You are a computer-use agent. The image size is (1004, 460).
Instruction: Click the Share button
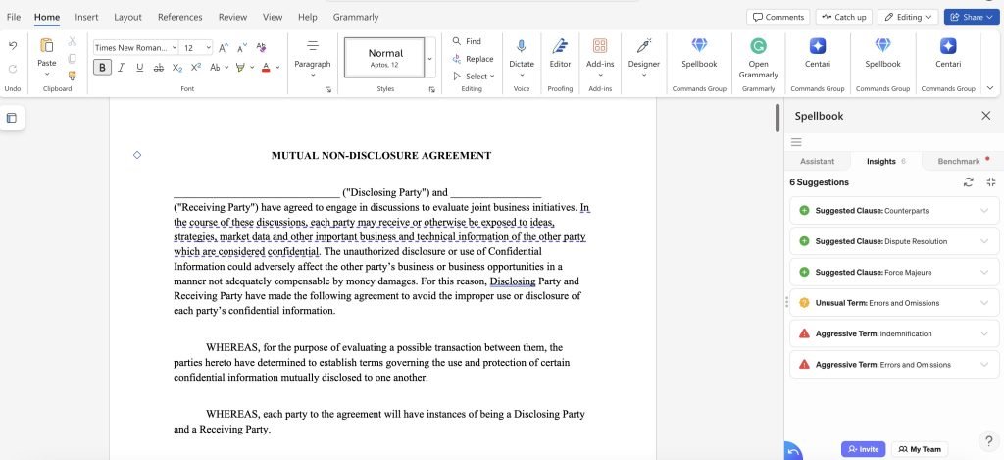pos(967,17)
